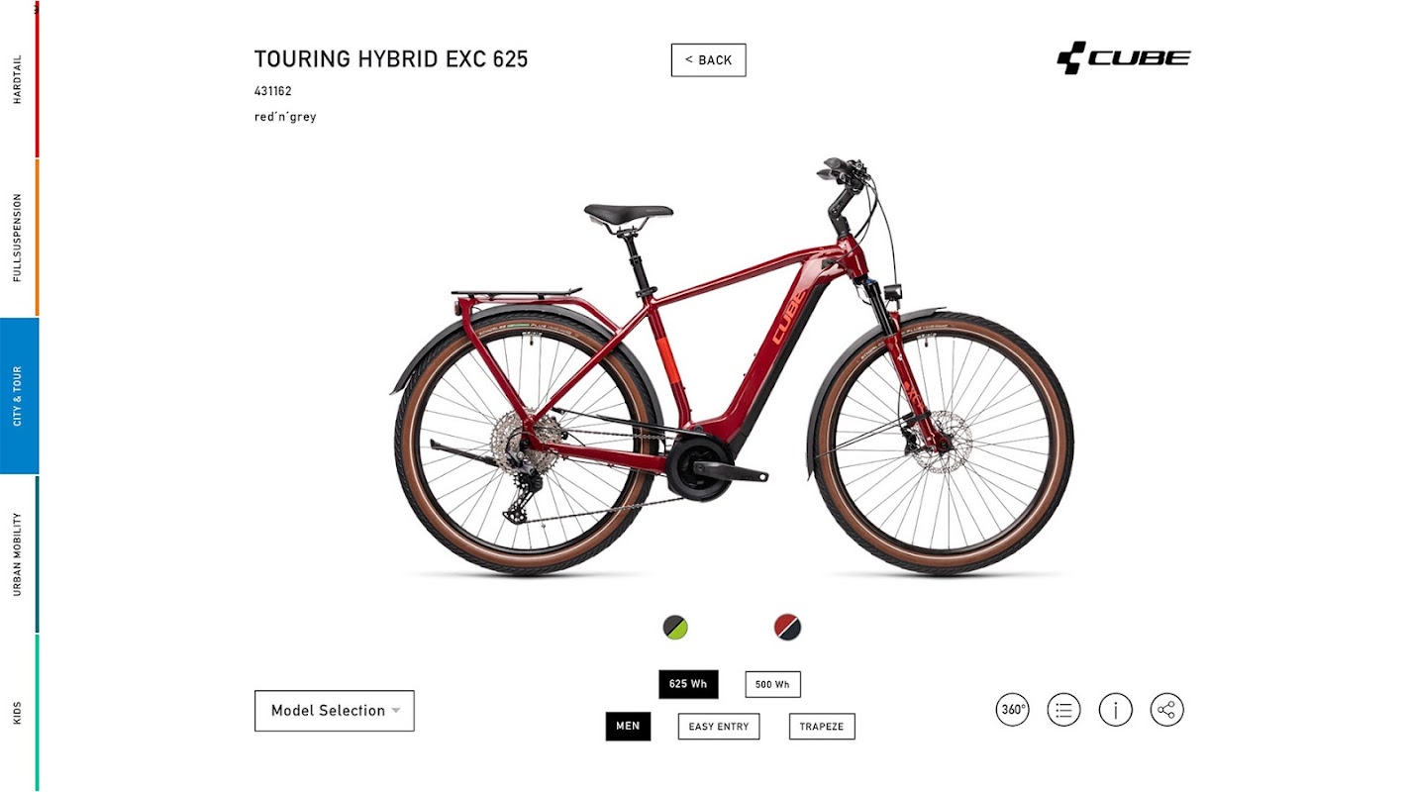Click the share icon
Viewport: 1408px width, 792px height.
coord(1166,710)
